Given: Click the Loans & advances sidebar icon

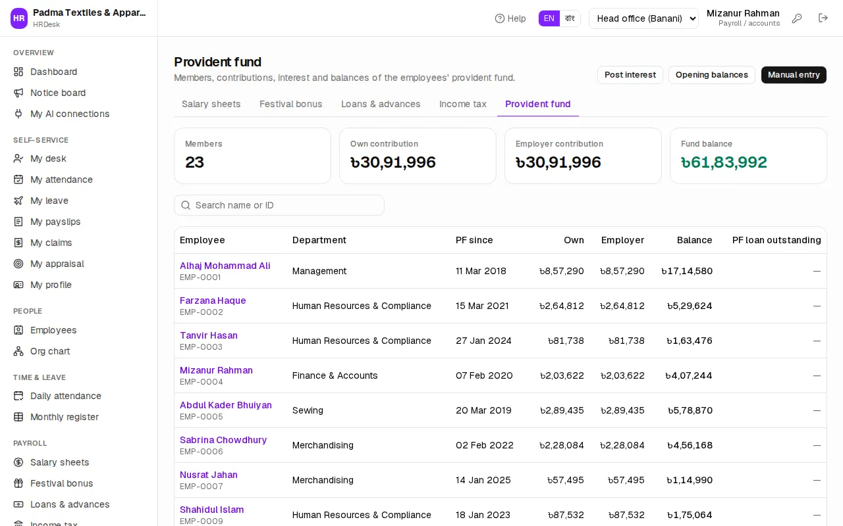Looking at the screenshot, I should point(18,504).
